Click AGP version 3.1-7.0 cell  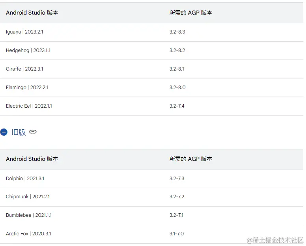click(x=177, y=234)
